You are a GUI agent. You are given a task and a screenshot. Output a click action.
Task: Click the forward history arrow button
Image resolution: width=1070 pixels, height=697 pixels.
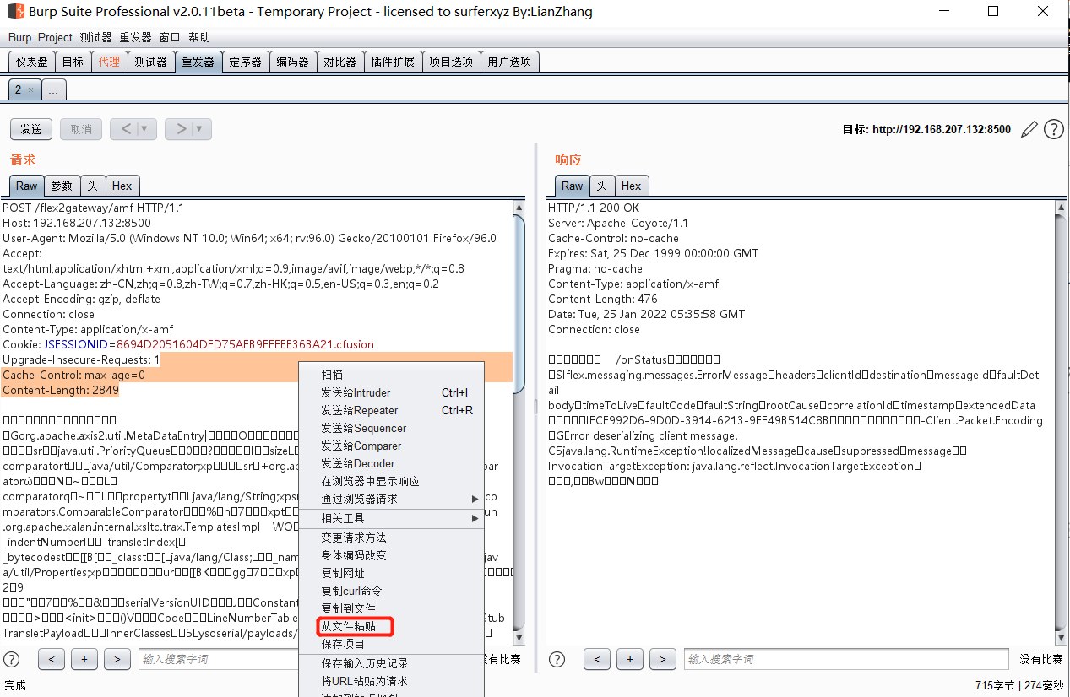[x=180, y=129]
